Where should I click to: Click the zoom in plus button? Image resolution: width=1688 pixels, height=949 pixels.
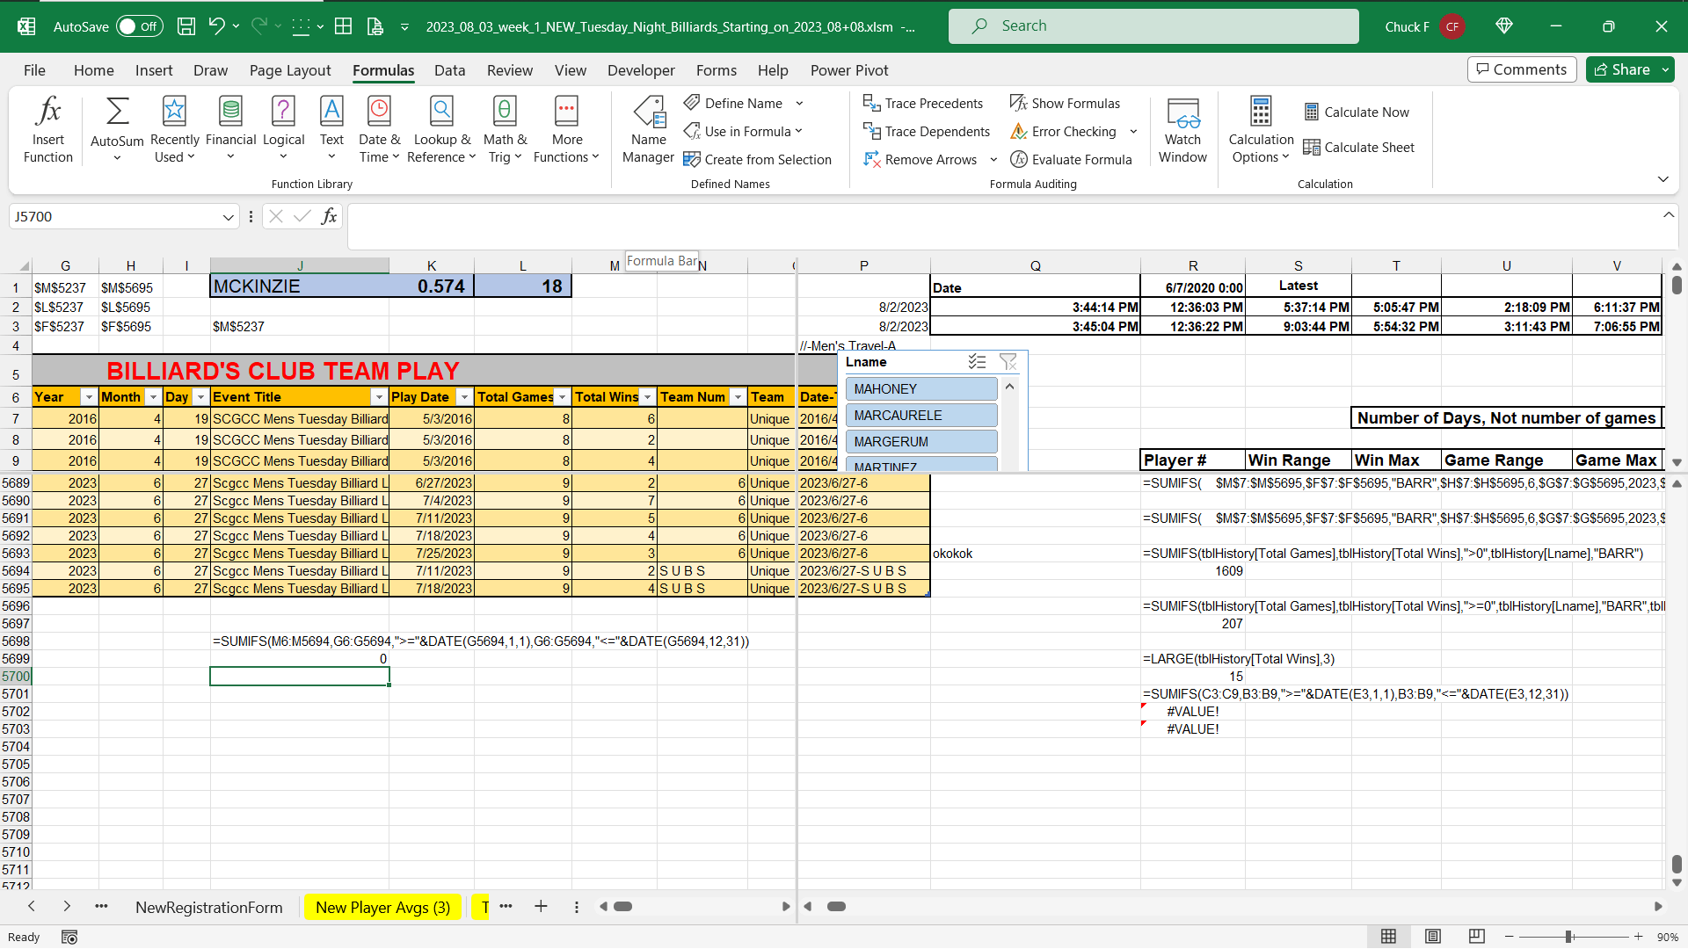tap(1638, 937)
